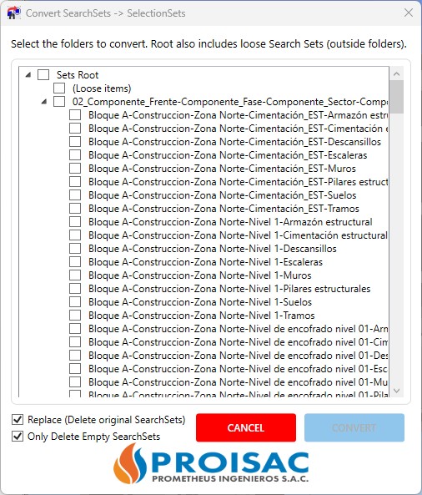The height and width of the screenshot is (495, 422).
Task: Collapse the 02_Componente_Frente folder node
Action: [44, 102]
